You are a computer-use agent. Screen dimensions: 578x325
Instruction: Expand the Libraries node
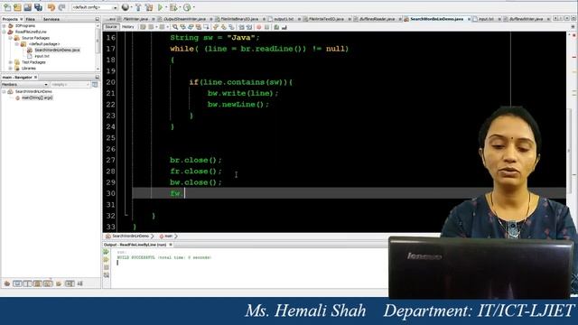click(x=10, y=69)
